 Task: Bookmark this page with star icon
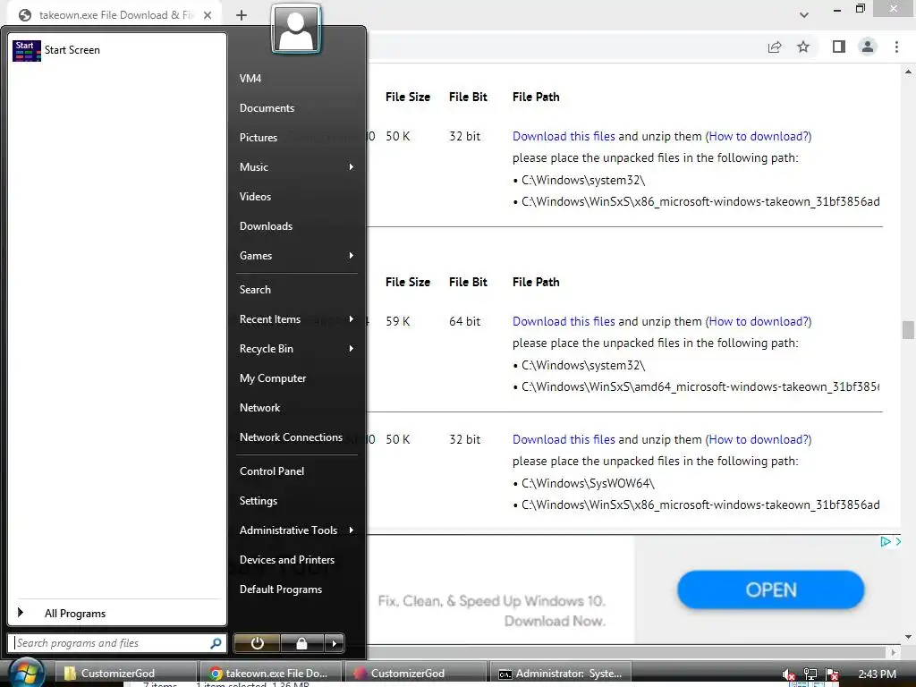pos(803,47)
